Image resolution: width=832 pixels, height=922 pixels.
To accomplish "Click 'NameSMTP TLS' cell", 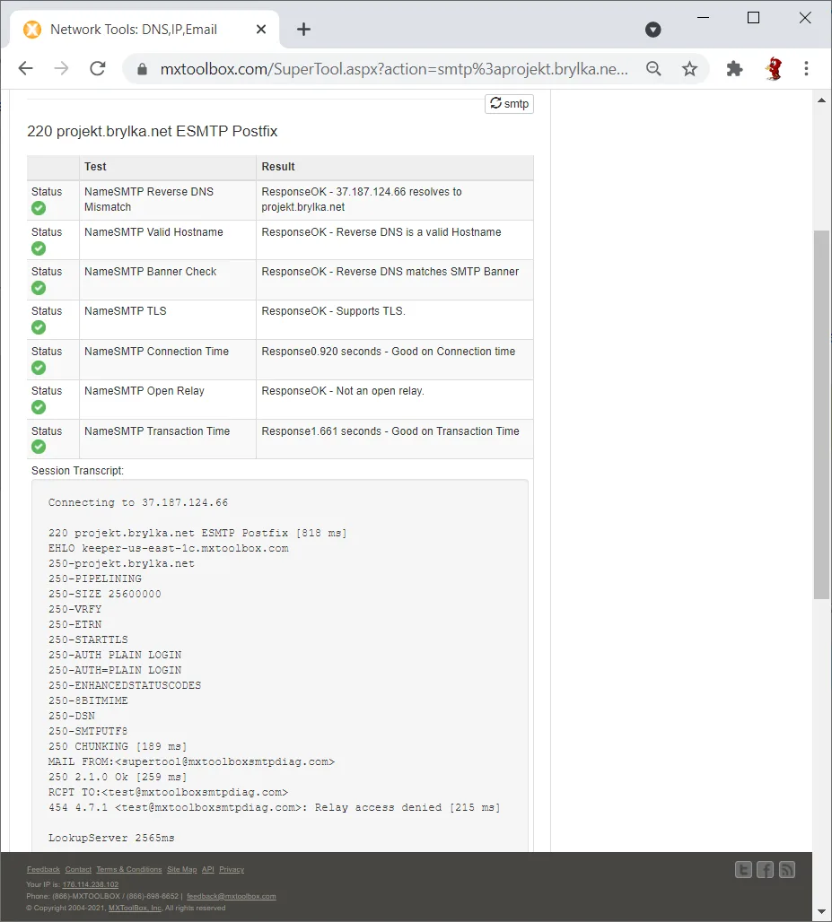I will pos(168,320).
